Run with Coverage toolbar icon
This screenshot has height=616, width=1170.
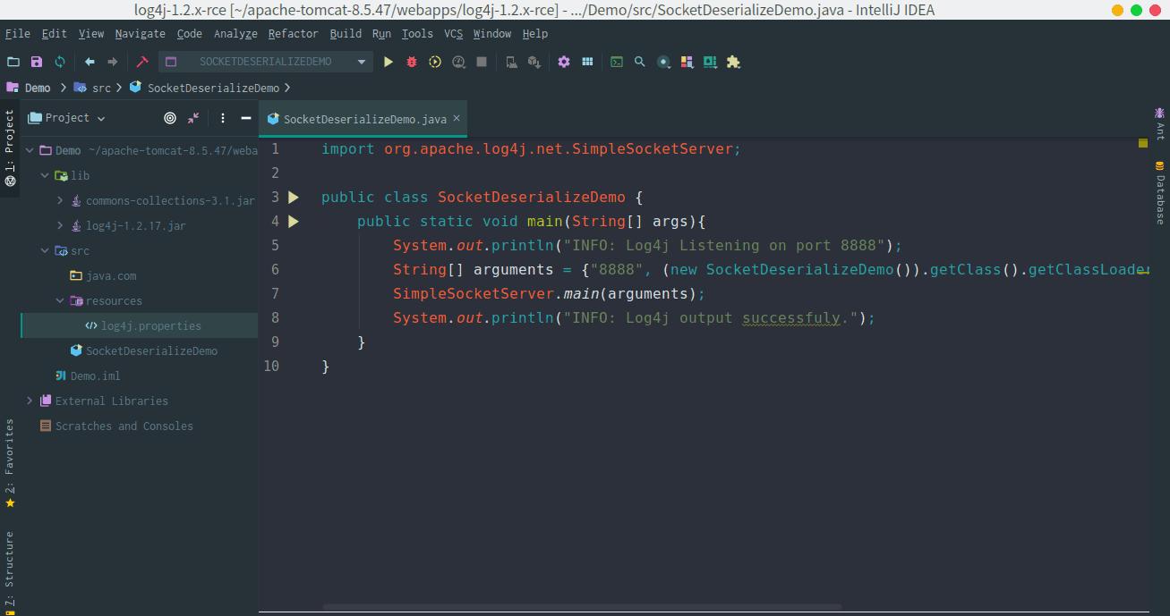pyautogui.click(x=435, y=62)
